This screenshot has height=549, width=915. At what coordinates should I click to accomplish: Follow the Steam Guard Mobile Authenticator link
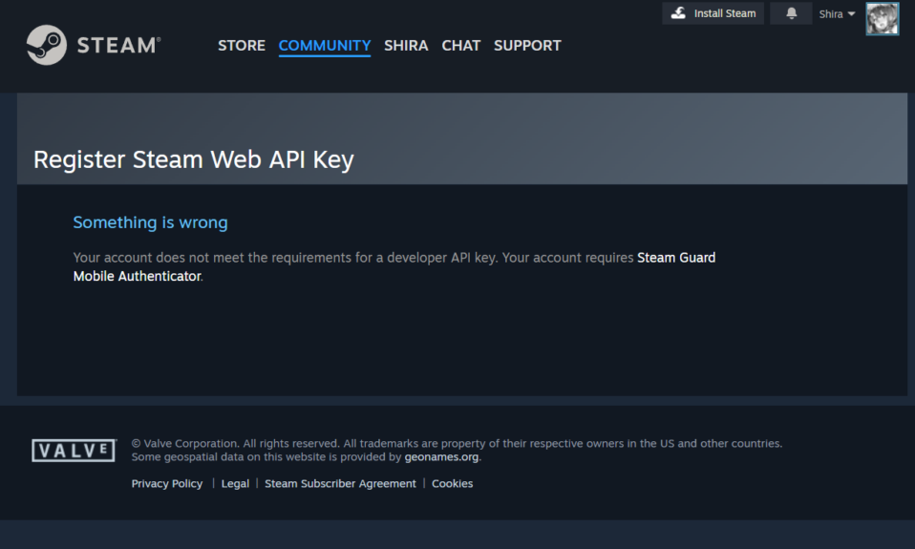(394, 266)
